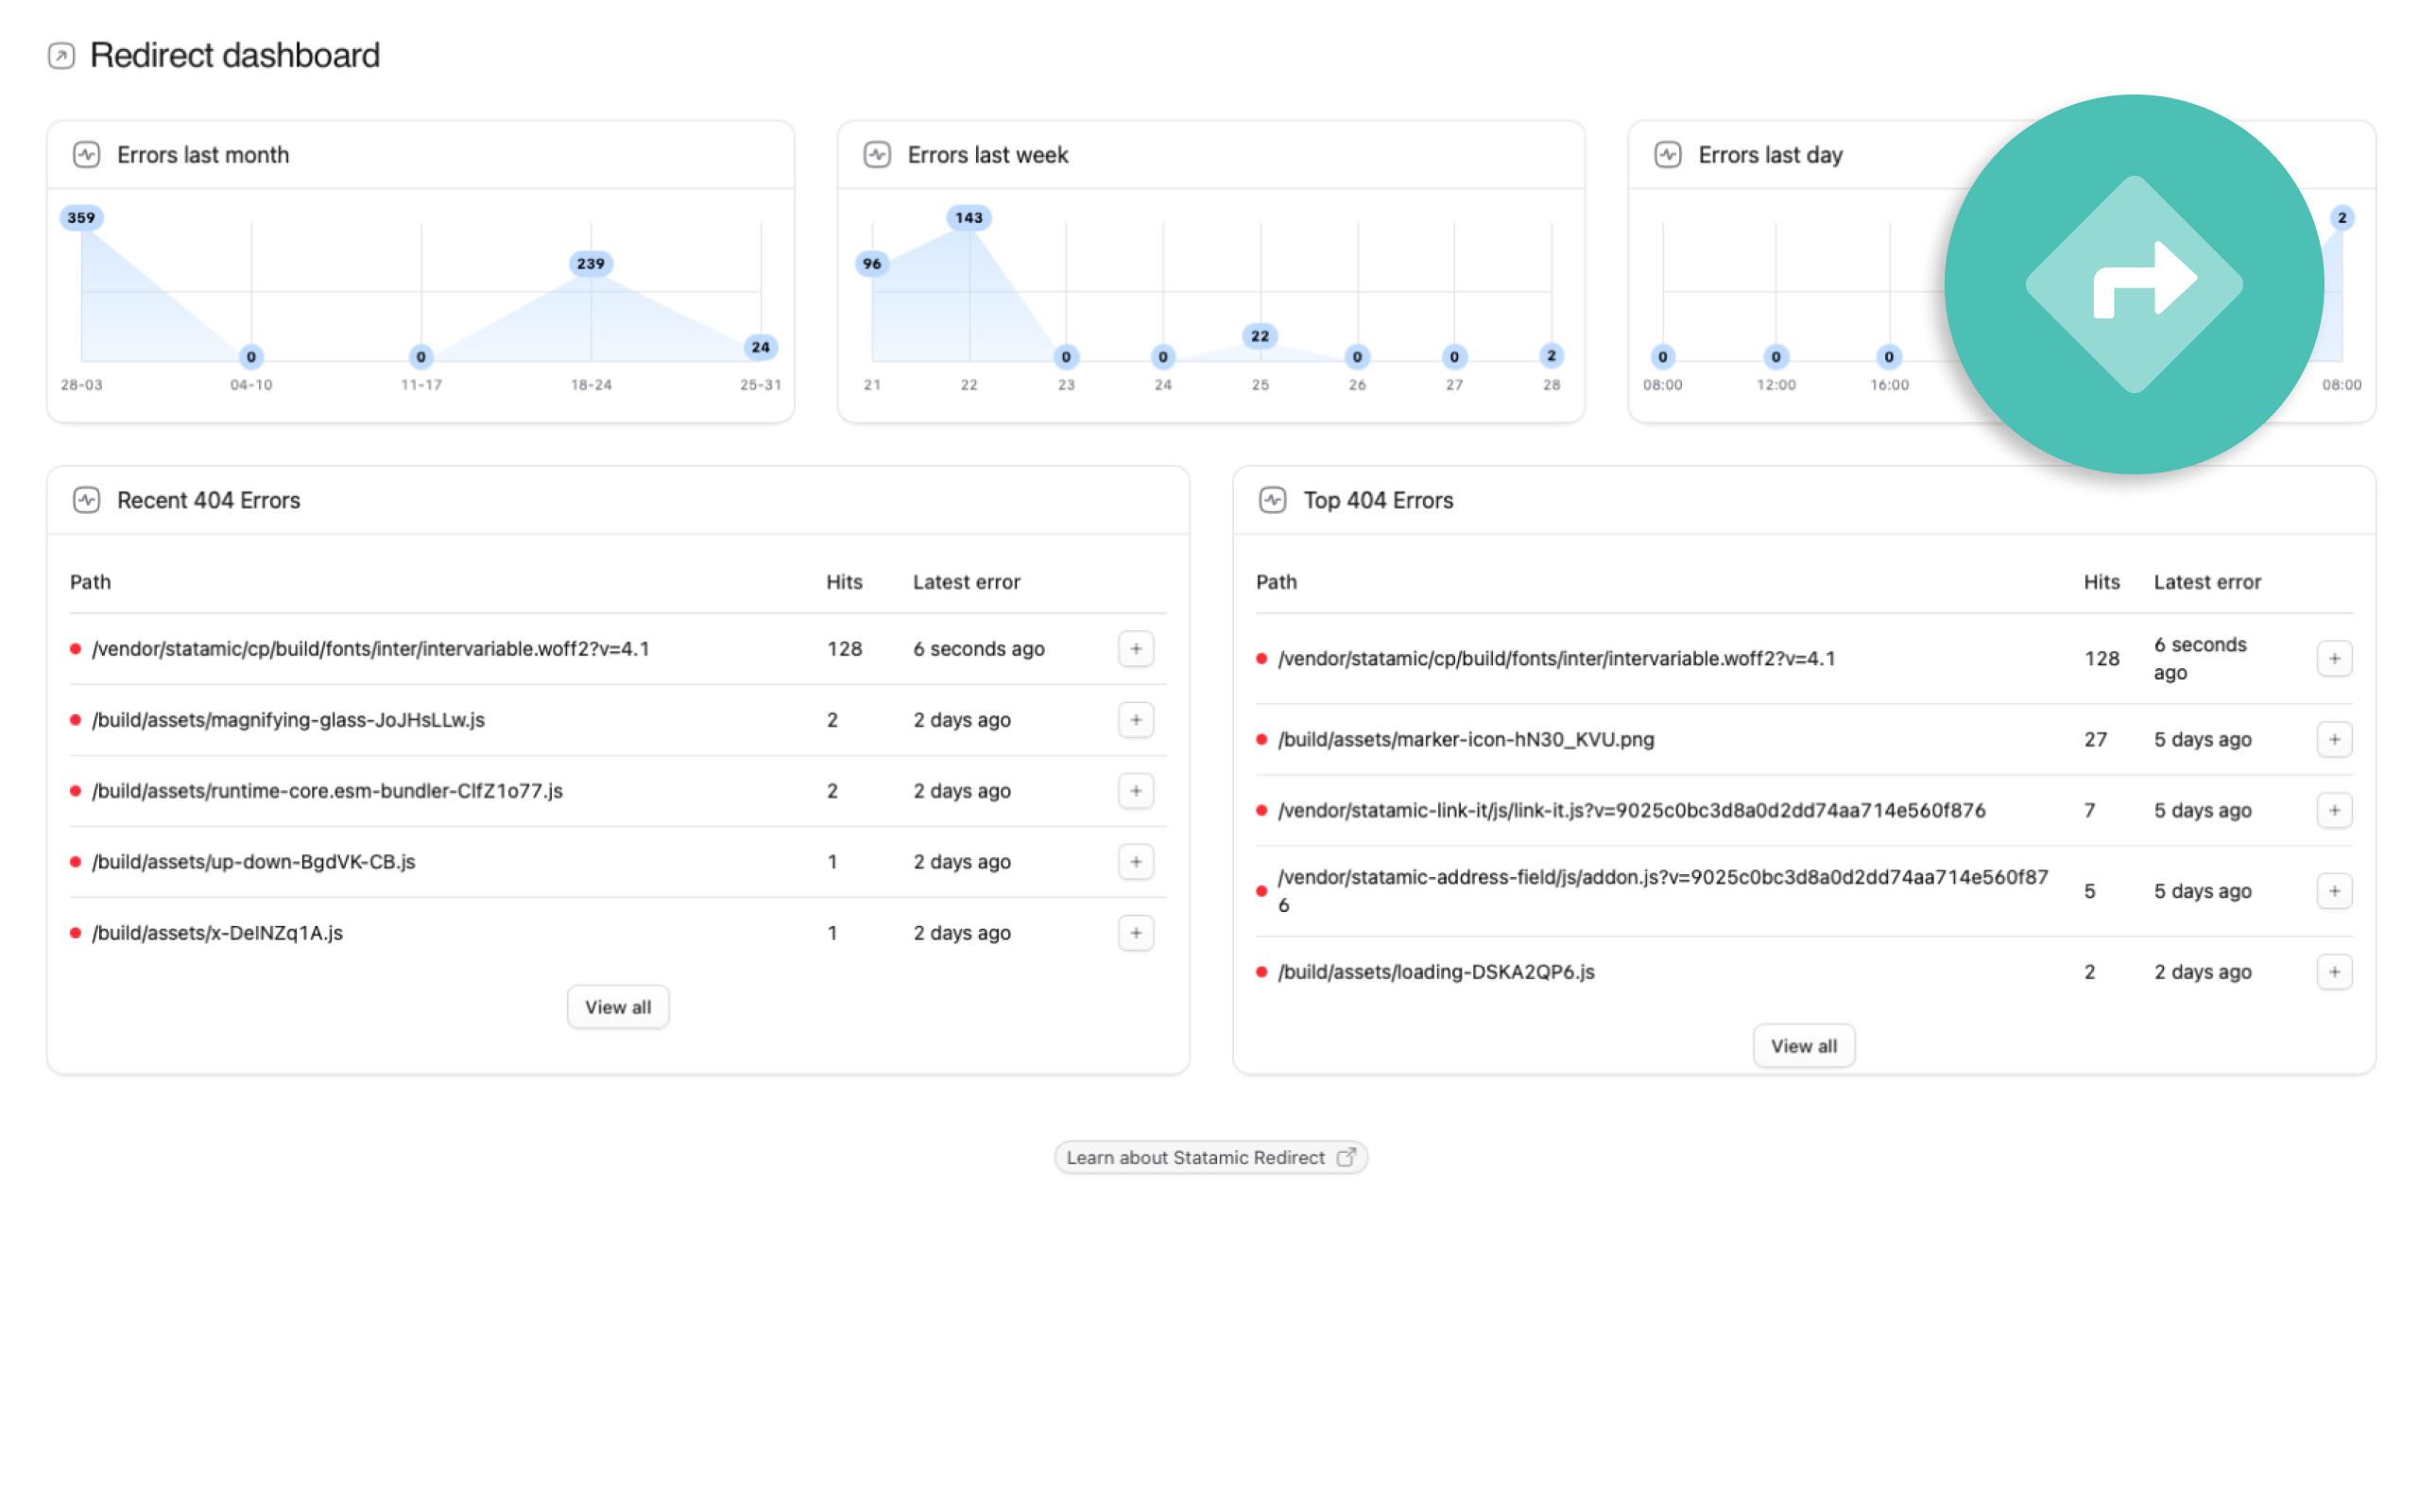Click the Errors last day widget icon
This screenshot has width=2419, height=1512.
pyautogui.click(x=1667, y=155)
